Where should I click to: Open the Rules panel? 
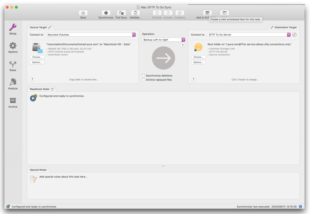tap(12, 65)
